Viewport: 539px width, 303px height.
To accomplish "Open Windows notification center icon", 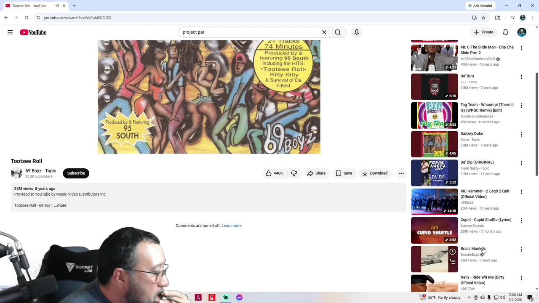I will (530, 298).
